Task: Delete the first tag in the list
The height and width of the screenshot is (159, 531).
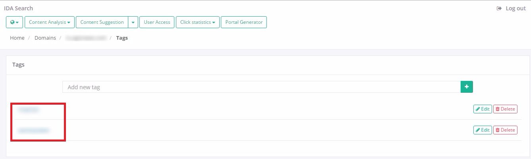Action: tap(505, 109)
